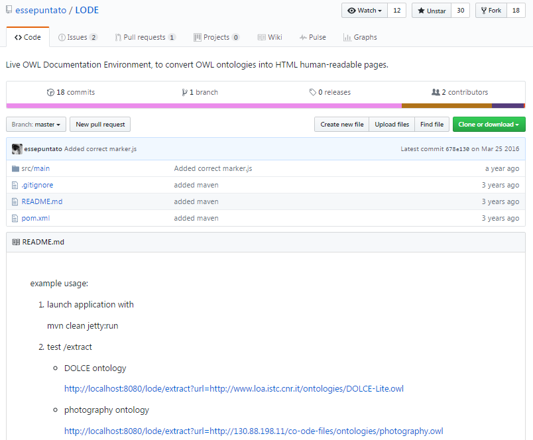Click the star icon on Unstar button

pos(421,11)
